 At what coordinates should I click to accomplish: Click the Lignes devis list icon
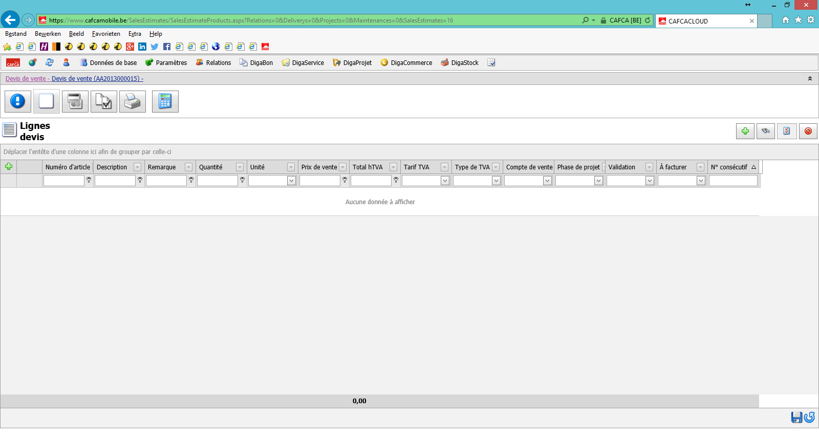[x=9, y=130]
